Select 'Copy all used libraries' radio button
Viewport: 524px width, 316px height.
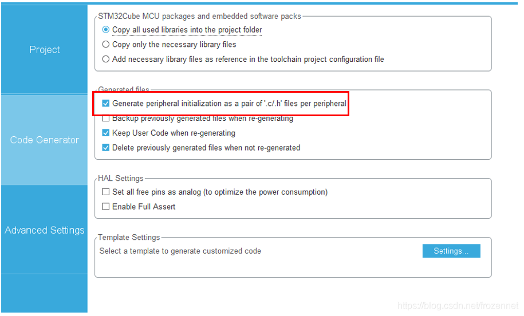pos(105,30)
